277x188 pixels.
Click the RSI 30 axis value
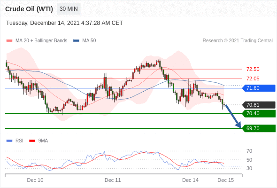tap(249, 168)
